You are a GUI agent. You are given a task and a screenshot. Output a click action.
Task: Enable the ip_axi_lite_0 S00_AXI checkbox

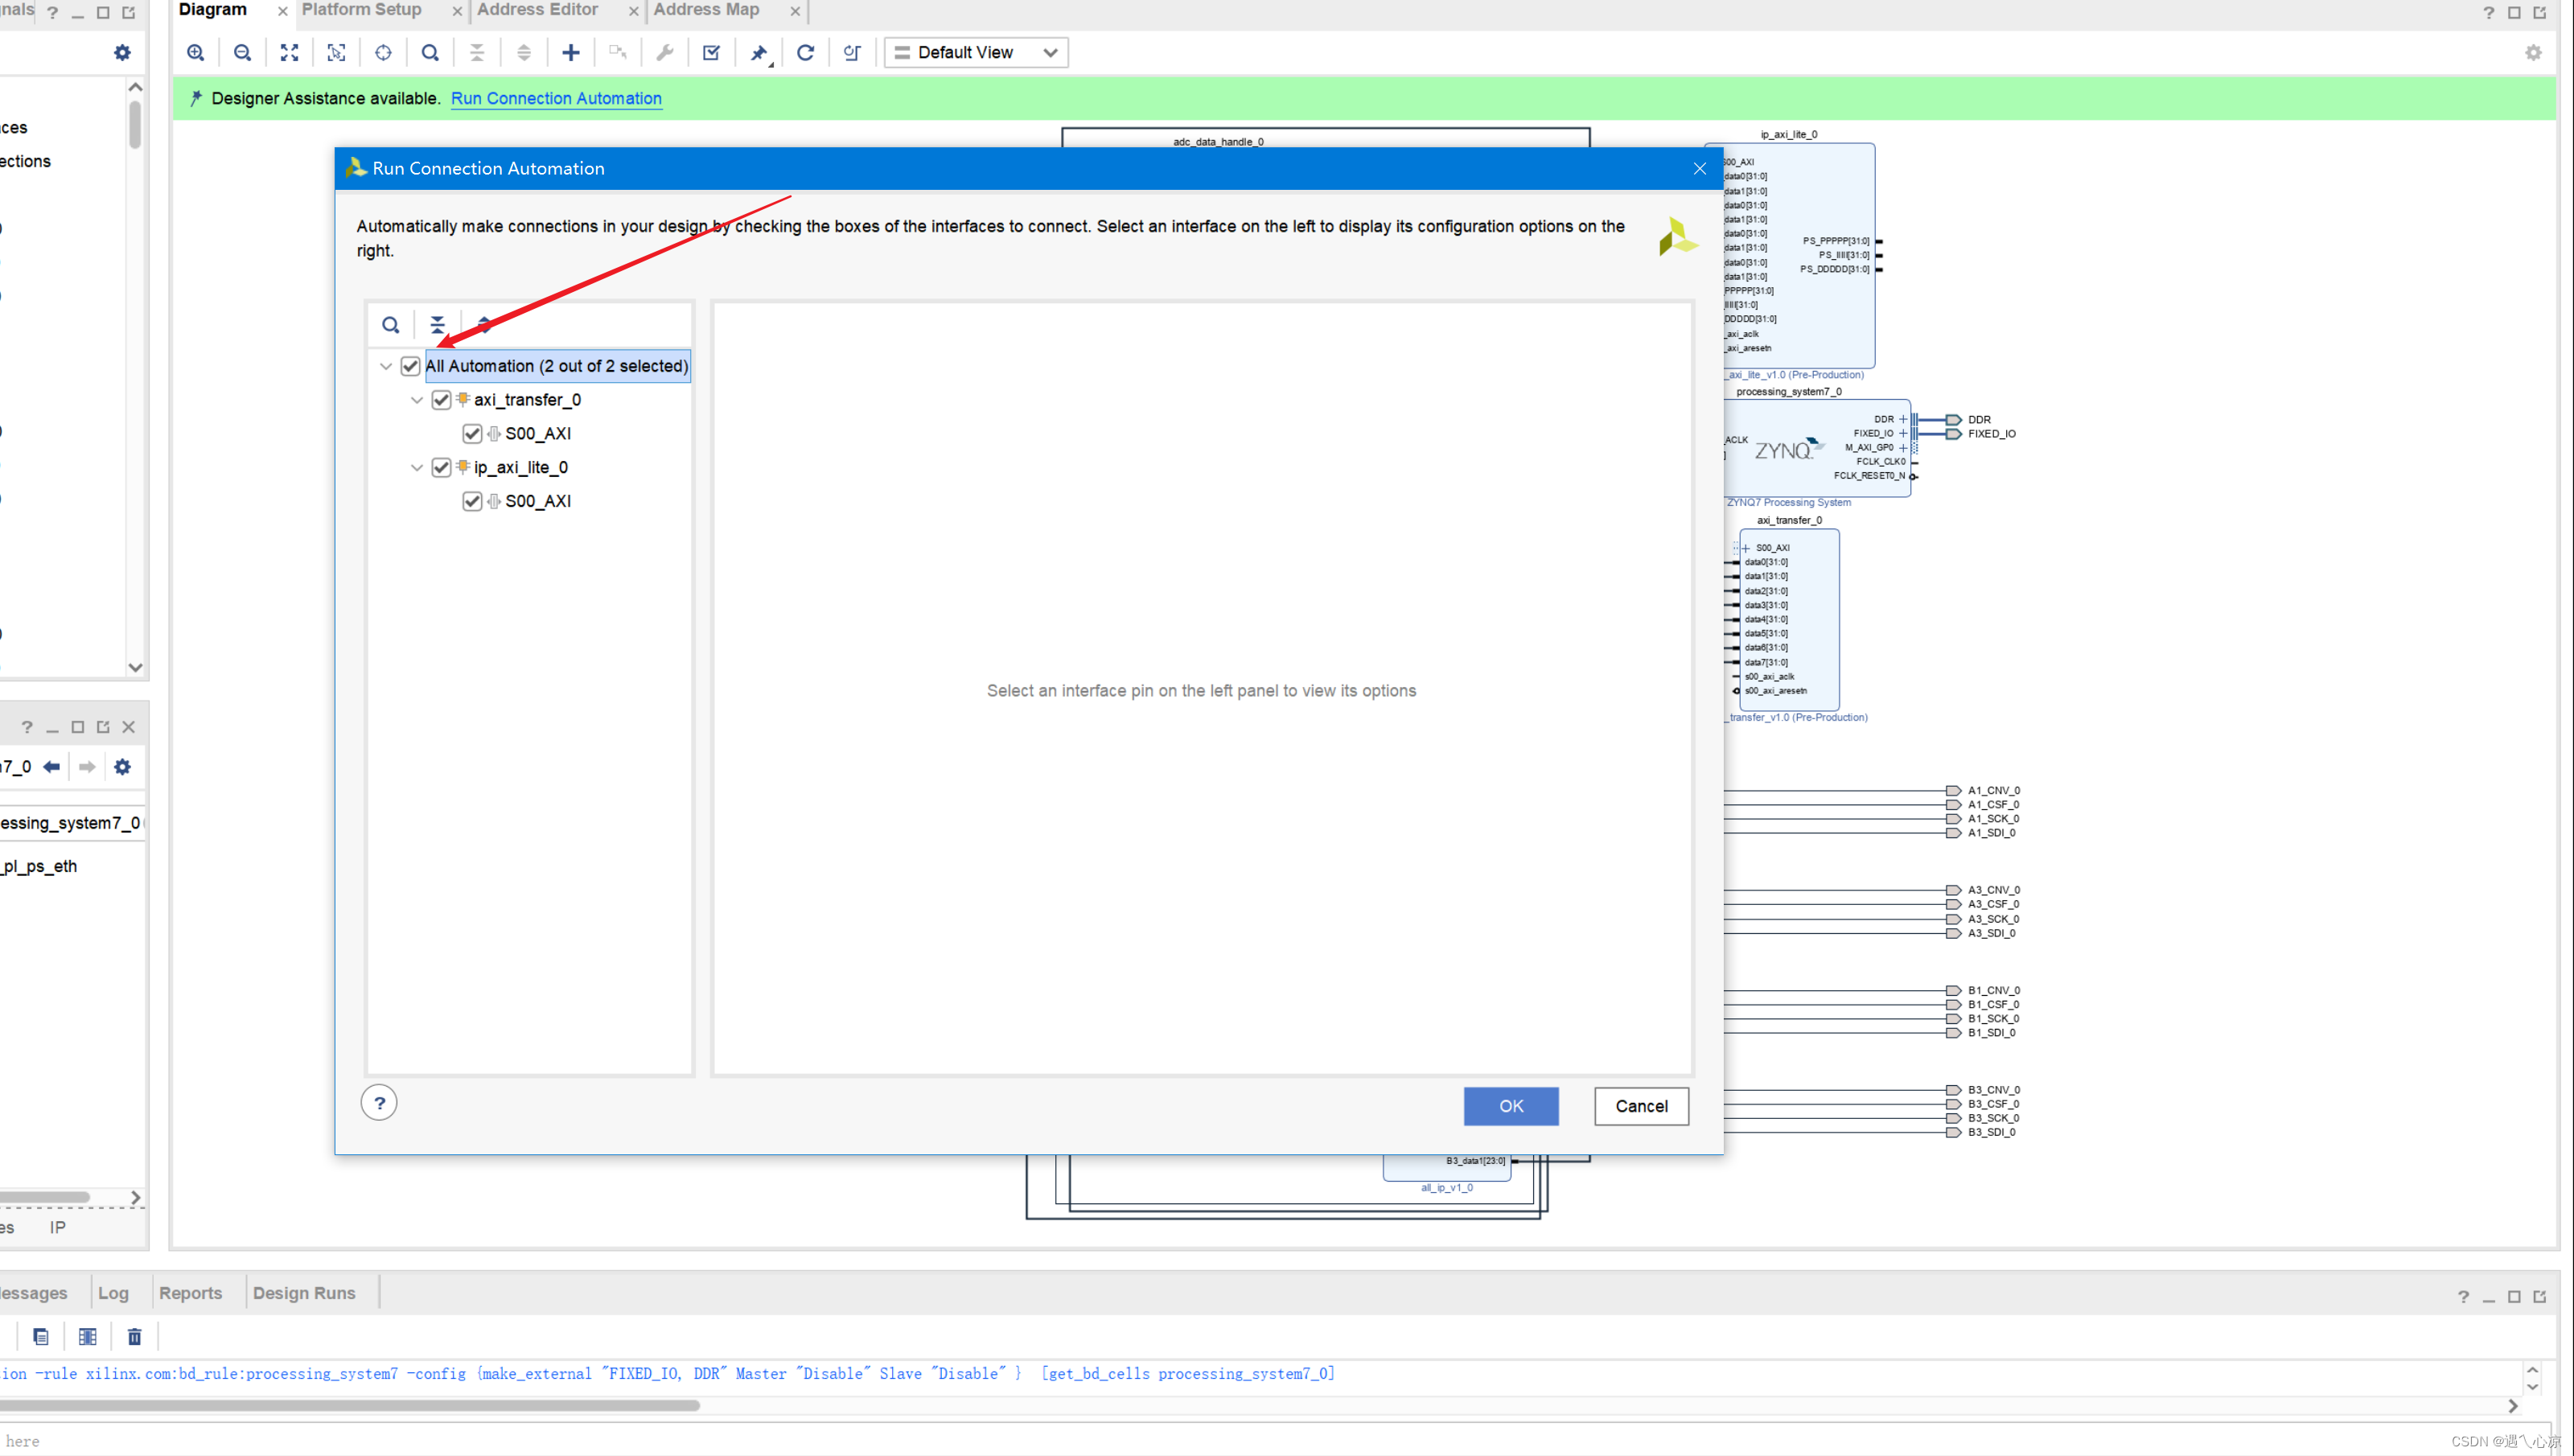pyautogui.click(x=472, y=500)
